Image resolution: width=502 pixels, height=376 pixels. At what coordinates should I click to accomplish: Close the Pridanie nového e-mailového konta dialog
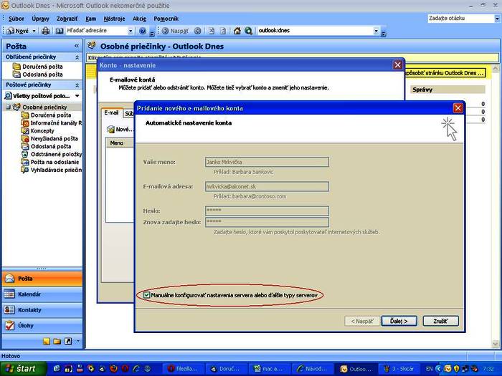click(x=458, y=108)
